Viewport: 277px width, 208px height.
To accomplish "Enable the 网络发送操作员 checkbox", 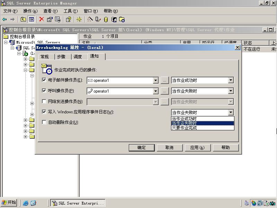I will pos(44,101).
